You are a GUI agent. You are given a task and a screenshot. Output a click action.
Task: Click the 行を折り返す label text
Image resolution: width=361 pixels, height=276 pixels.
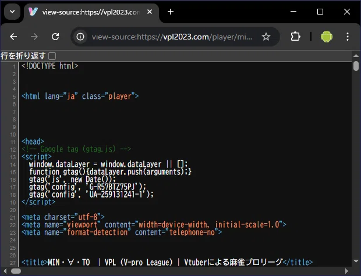pyautogui.click(x=23, y=56)
